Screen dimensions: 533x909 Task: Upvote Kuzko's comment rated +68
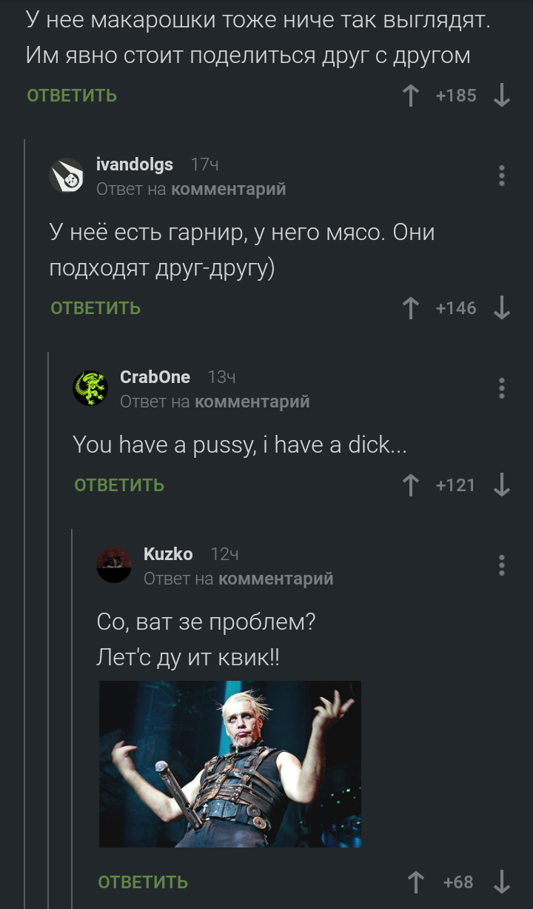[418, 882]
